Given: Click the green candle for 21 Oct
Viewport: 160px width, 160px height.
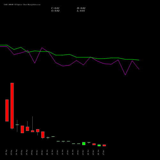Looking at the screenshot, I should [x=84, y=144].
